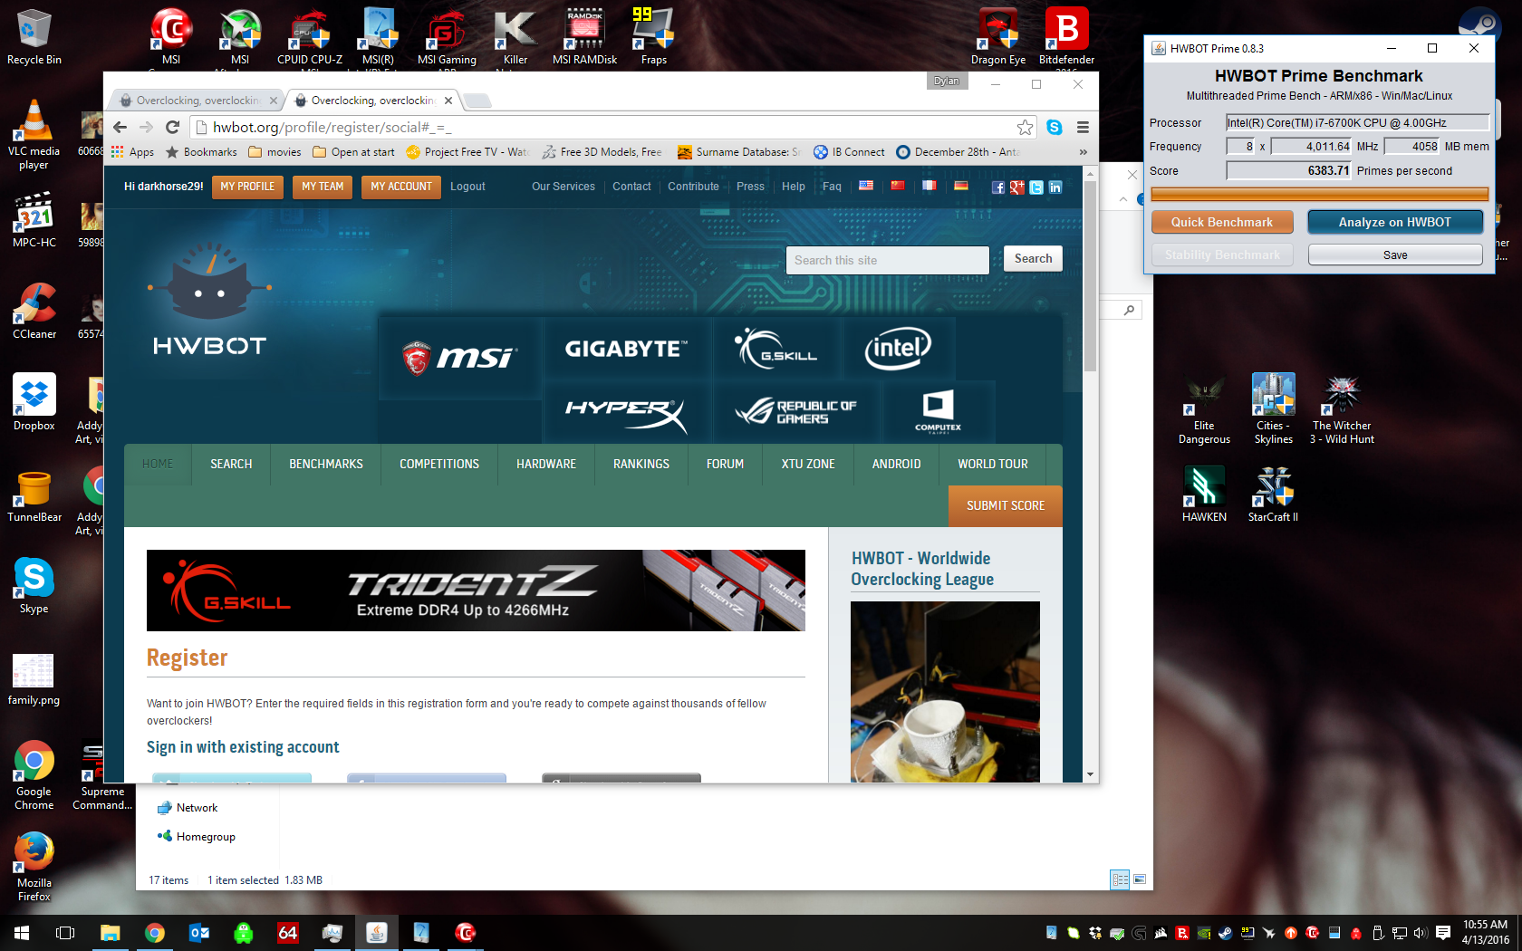Open the CCleaner desktop icon
The width and height of the screenshot is (1522, 951).
(x=34, y=312)
